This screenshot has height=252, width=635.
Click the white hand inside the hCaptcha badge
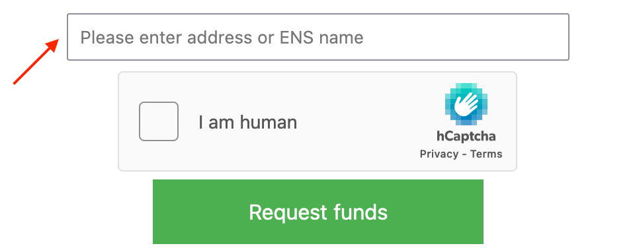tap(466, 105)
